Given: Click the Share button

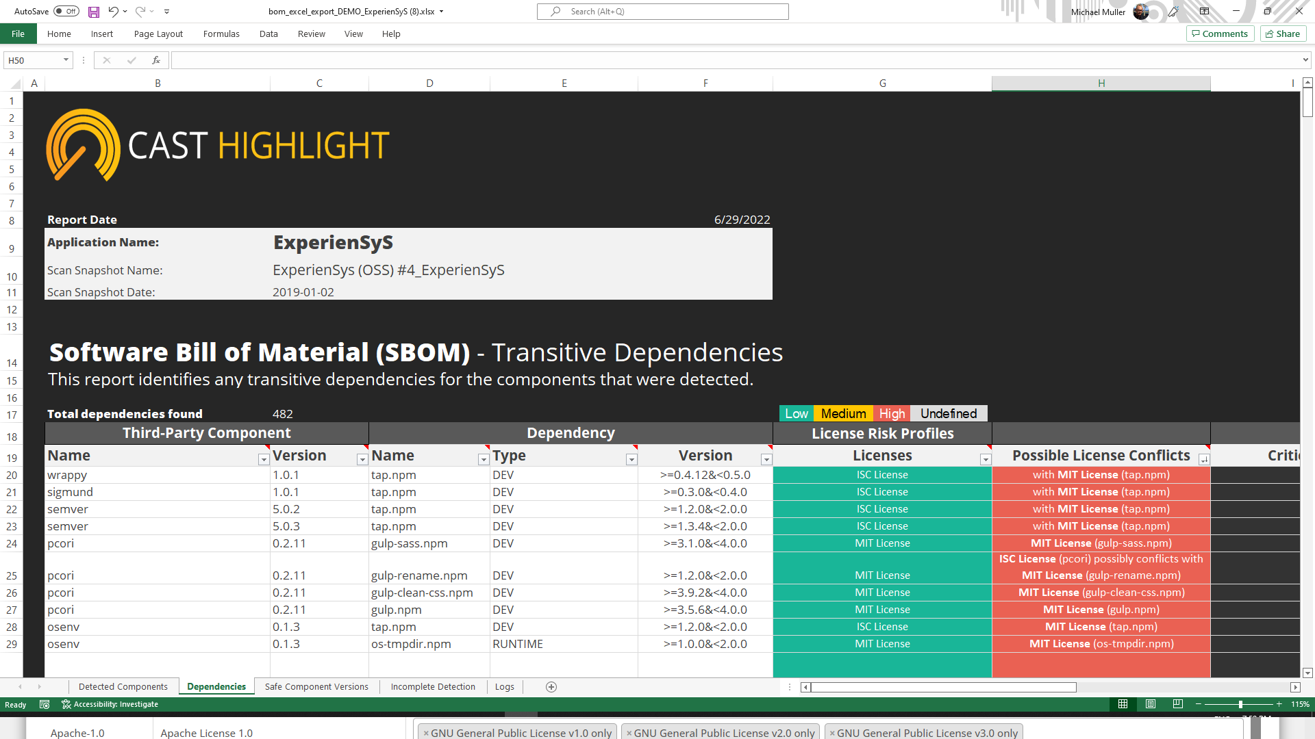Looking at the screenshot, I should coord(1283,34).
